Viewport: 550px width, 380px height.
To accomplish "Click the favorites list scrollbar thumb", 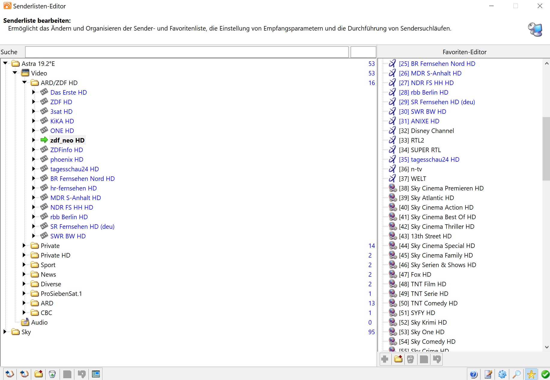I will point(546,149).
